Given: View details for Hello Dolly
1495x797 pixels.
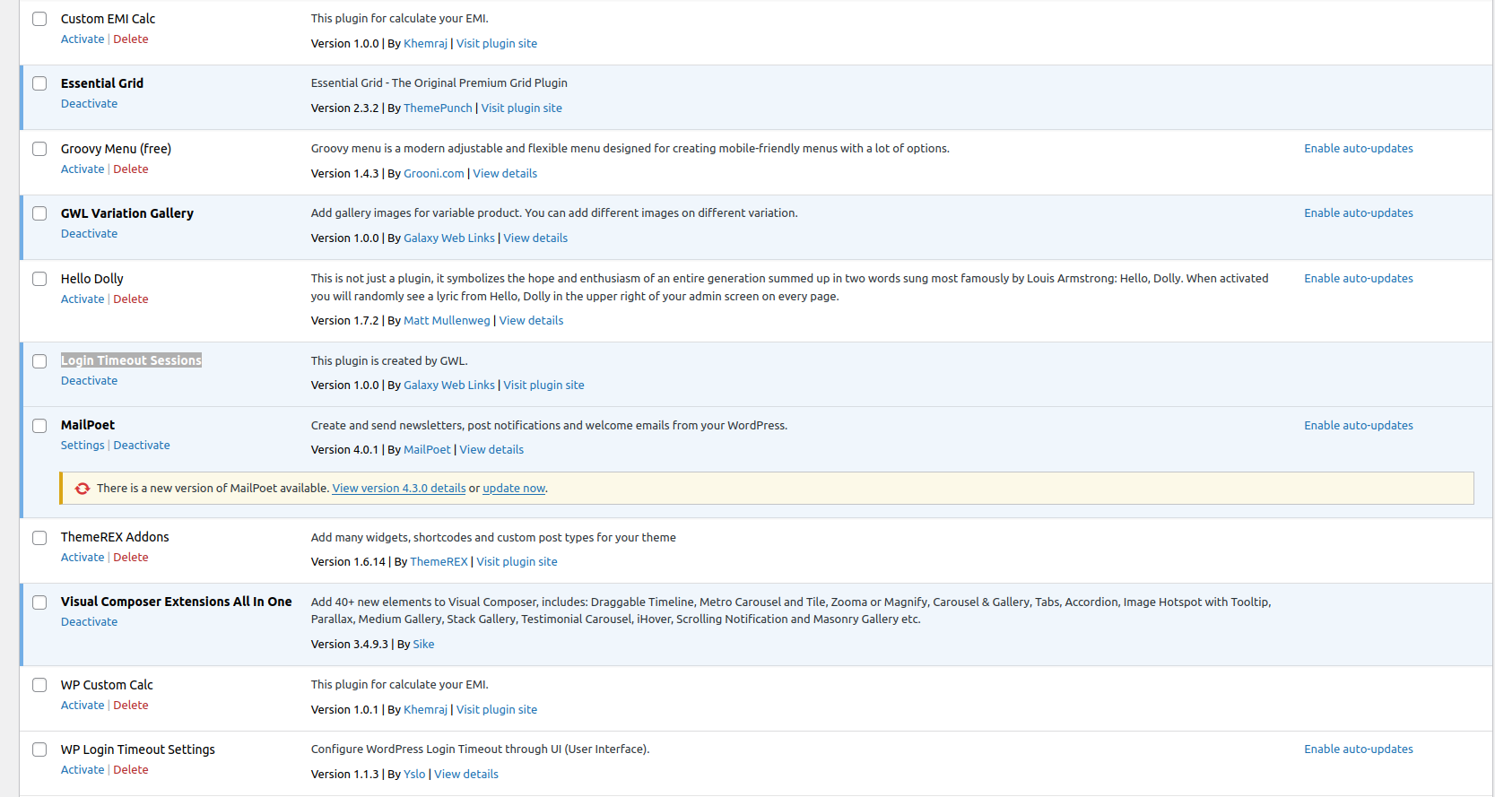Looking at the screenshot, I should [531, 321].
